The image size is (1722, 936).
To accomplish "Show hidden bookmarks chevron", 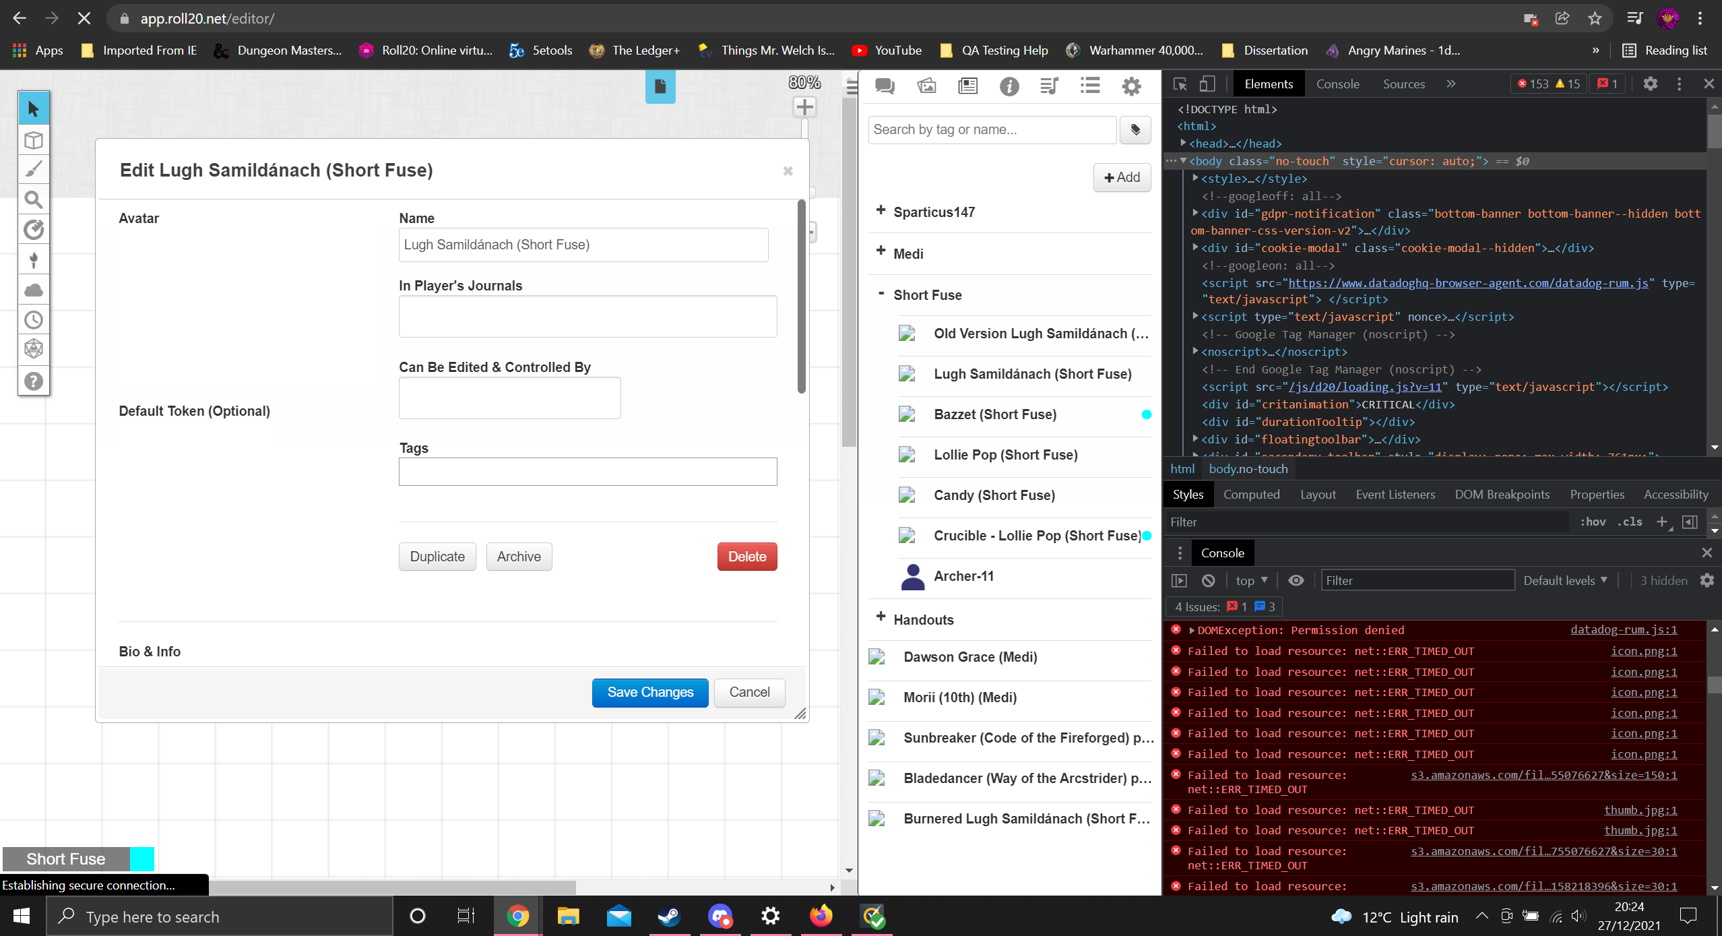I will coord(1595,51).
